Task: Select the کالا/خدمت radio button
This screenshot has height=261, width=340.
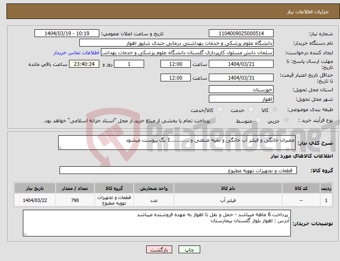Action: coord(220,109)
